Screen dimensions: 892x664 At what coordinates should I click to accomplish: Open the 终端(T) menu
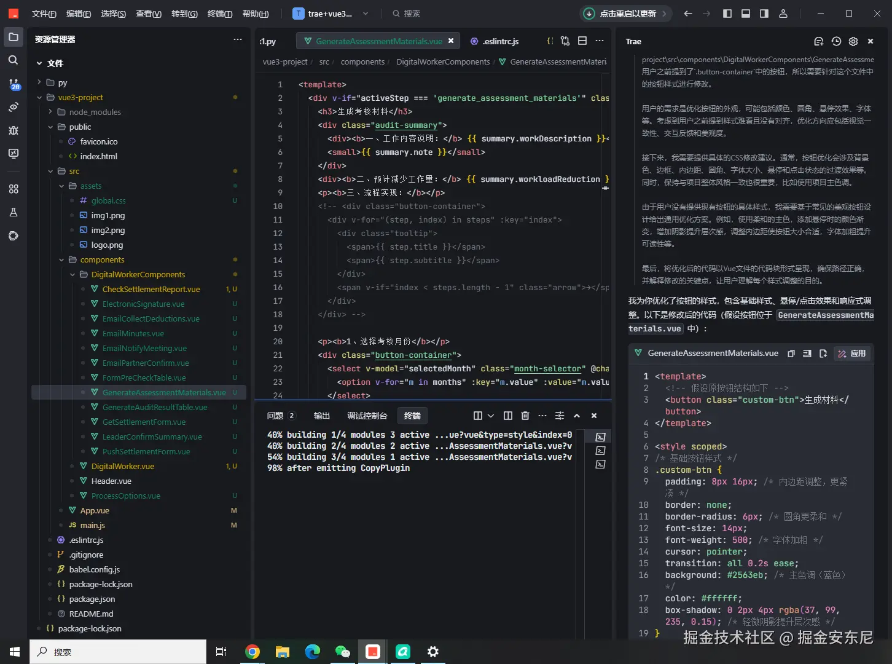(x=220, y=14)
